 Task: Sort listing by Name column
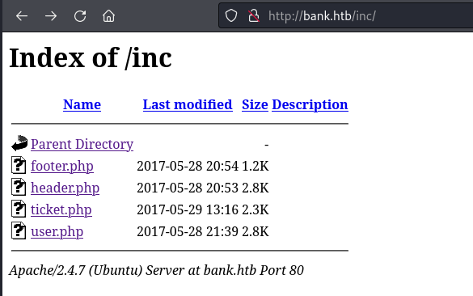[82, 104]
